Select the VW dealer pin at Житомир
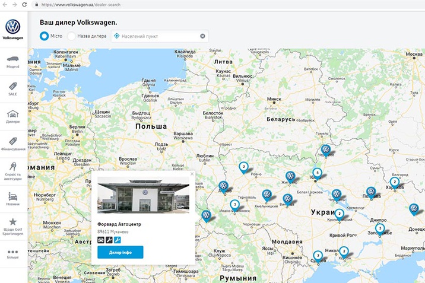This screenshot has height=283, width=425. [290, 177]
